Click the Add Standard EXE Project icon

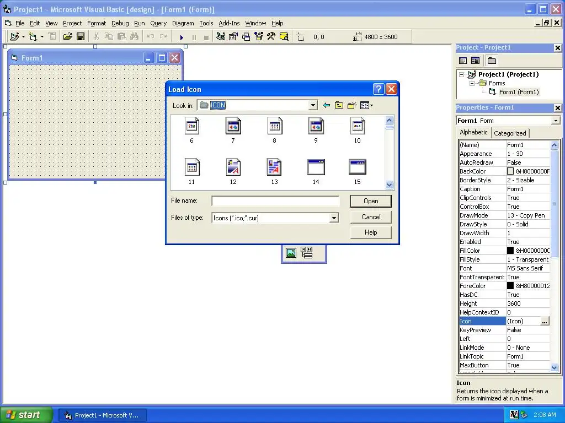(x=14, y=36)
